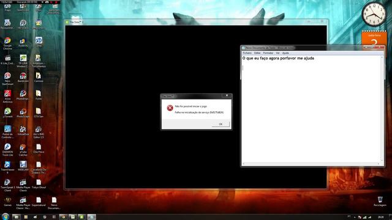
Task: Click the network signal tray icon
Action: click(365, 218)
